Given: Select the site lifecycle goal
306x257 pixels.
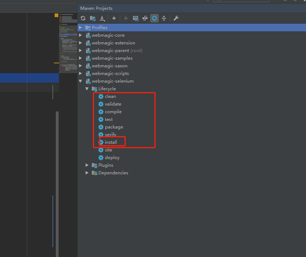Looking at the screenshot, I should click(x=109, y=150).
